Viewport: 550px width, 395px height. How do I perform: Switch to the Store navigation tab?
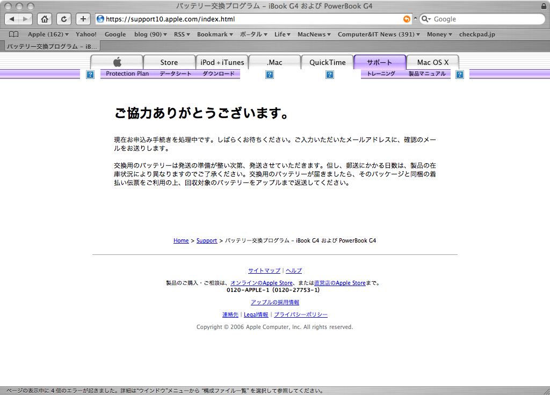point(169,62)
